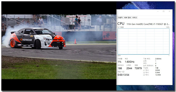
Task: Click the orange traffic cone in video
Action: pos(75,41)
